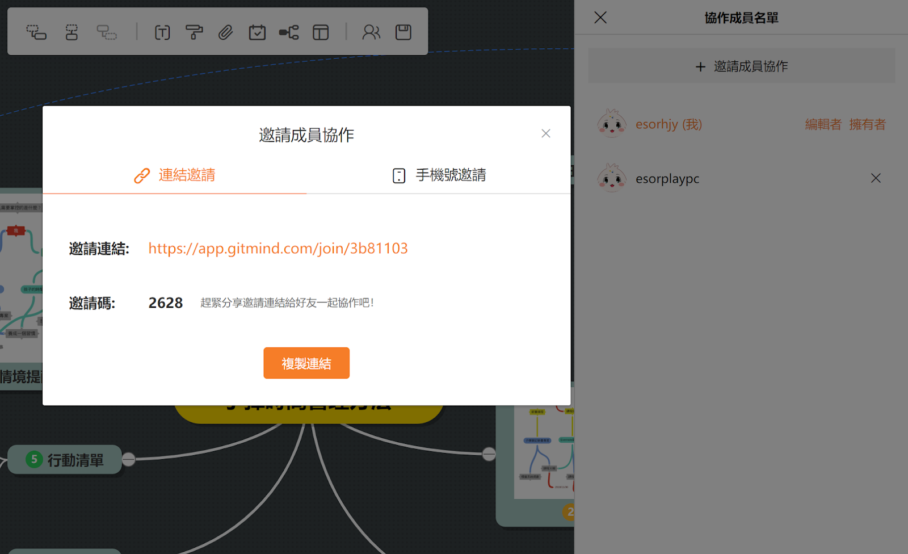Click the panel layout template icon
908x554 pixels.
321,32
